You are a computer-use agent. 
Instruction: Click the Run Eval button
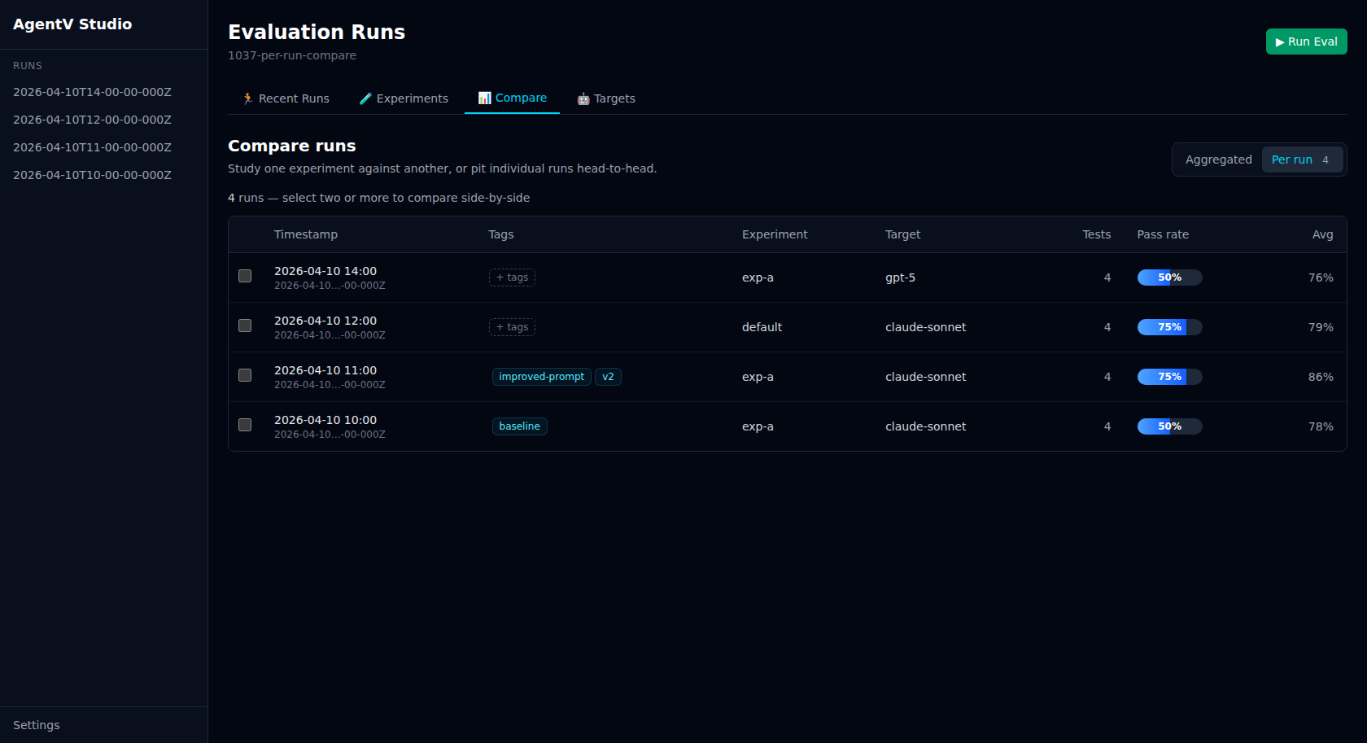(x=1306, y=42)
